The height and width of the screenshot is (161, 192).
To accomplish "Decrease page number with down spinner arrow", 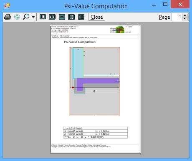I will (x=185, y=19).
